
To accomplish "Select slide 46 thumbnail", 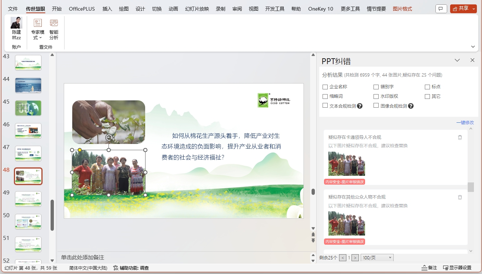I will point(28,131).
